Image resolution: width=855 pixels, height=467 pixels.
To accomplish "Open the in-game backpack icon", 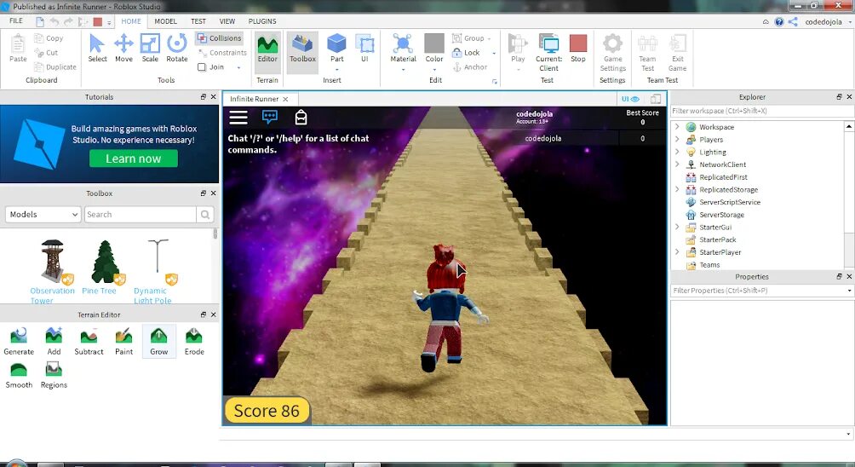I will 301,118.
